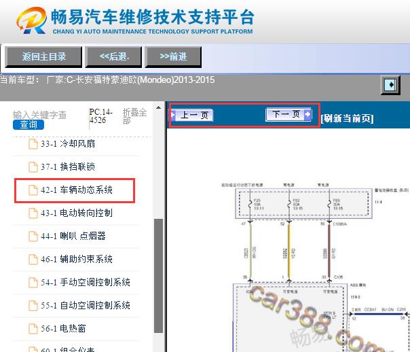Click the PC.14-4526 label in the sidebar
Image resolution: width=410 pixels, height=352 pixels.
pos(101,116)
